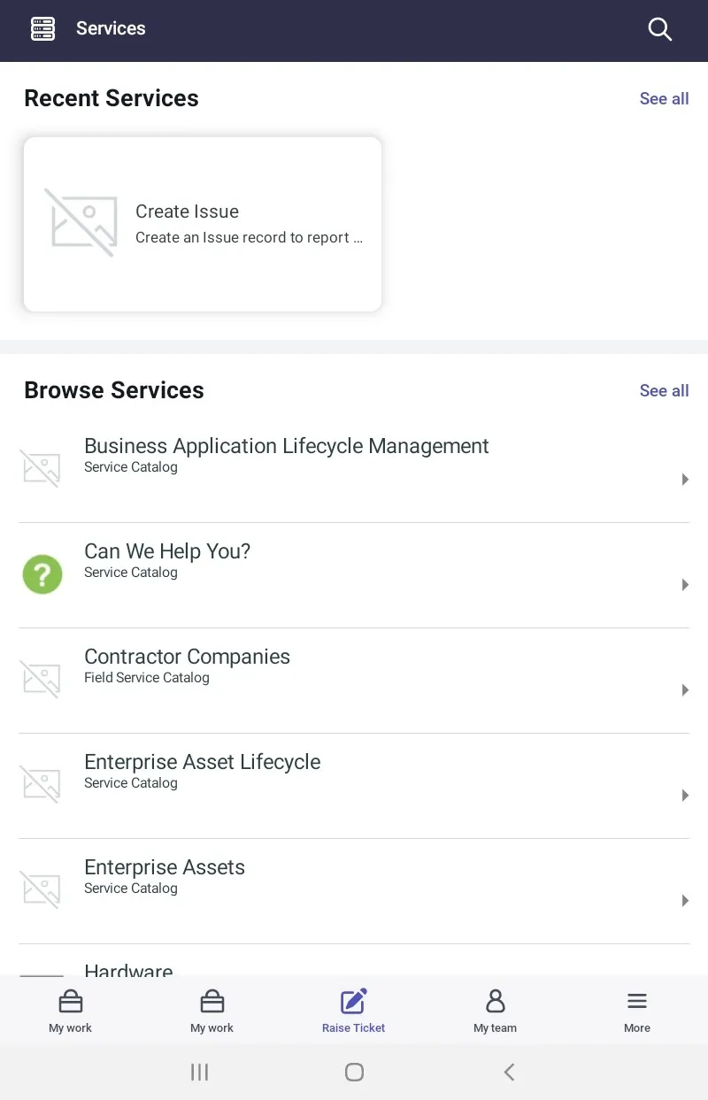
Task: Expand the Contractor Companies arrow
Action: [685, 690]
